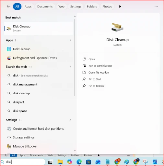Click the Pin to taskbar pin icon
Screen dimensions: 164x166
(84, 86)
